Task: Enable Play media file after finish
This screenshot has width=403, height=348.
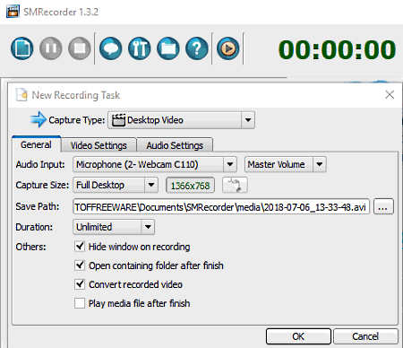Action: point(80,303)
